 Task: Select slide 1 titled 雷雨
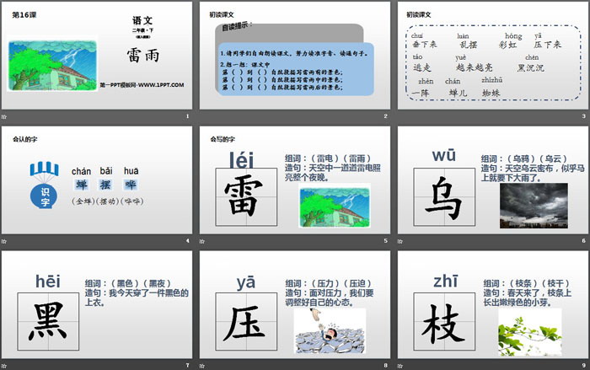tap(97, 56)
